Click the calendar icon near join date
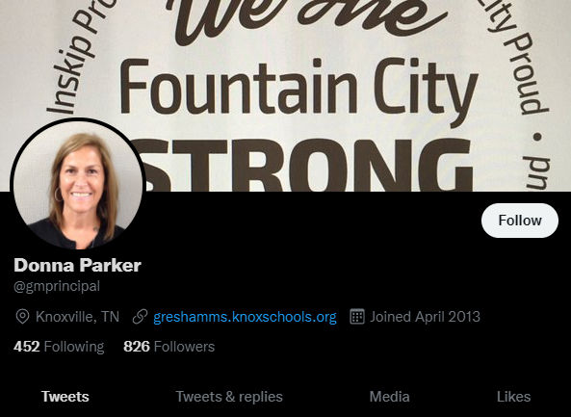The width and height of the screenshot is (571, 417). coord(357,316)
